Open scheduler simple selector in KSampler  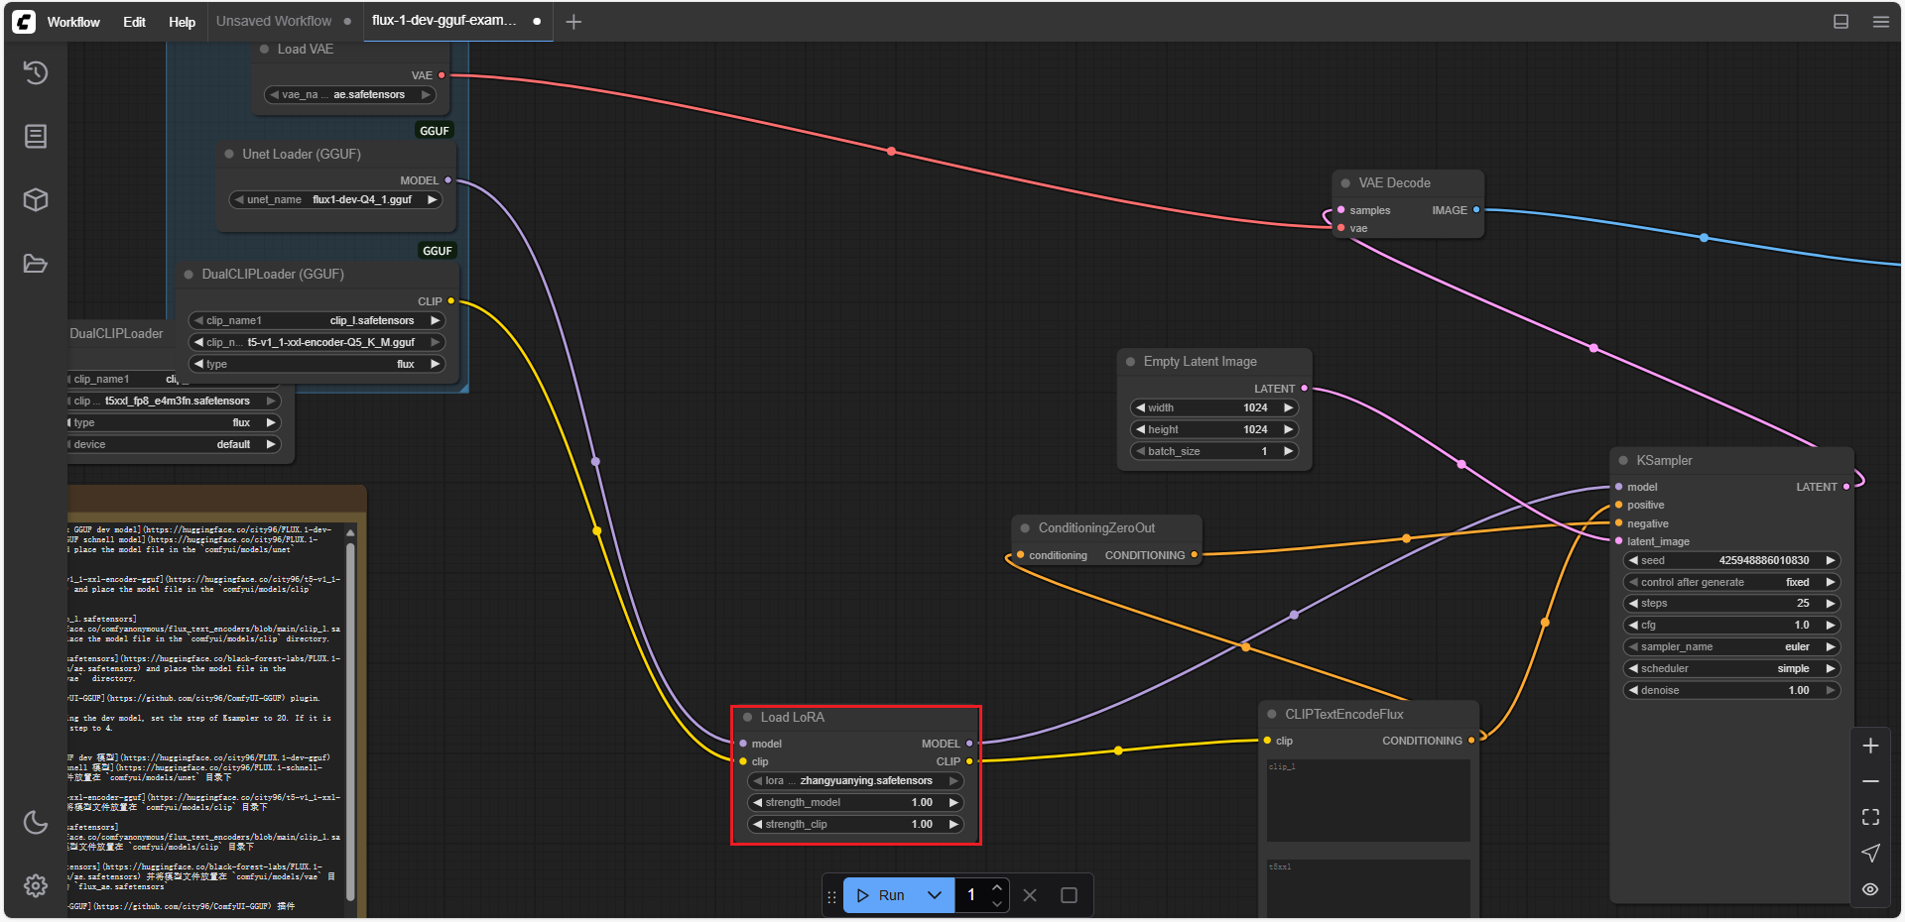click(1731, 668)
